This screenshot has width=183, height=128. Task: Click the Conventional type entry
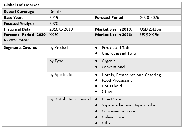(x=113, y=67)
